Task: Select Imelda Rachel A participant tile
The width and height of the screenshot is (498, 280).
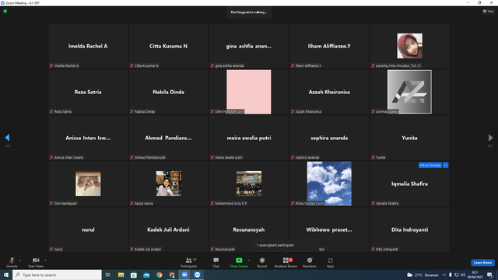Action: tap(88, 46)
